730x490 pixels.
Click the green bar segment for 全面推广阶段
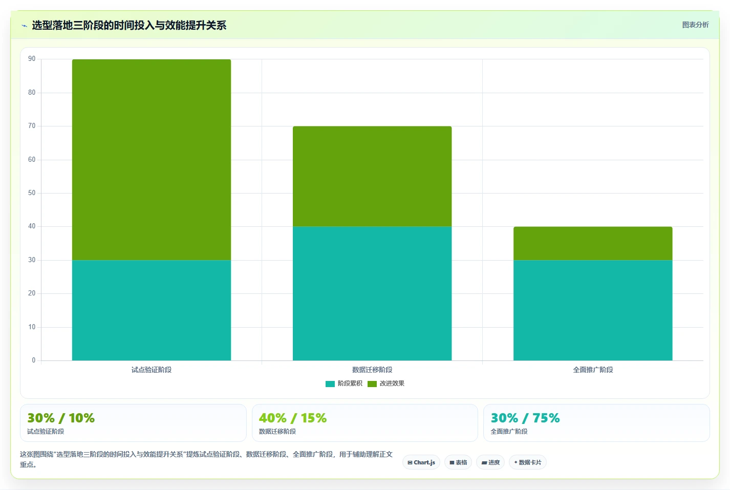(x=593, y=244)
